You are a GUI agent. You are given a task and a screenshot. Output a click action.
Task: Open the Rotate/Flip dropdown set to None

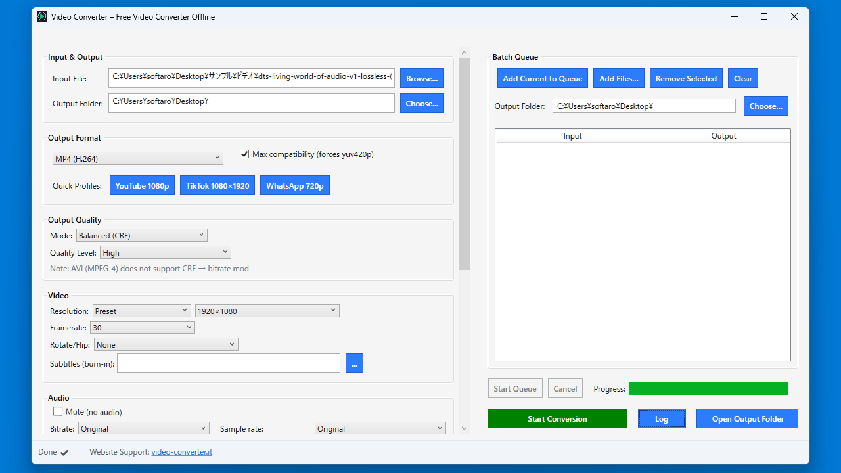click(166, 344)
